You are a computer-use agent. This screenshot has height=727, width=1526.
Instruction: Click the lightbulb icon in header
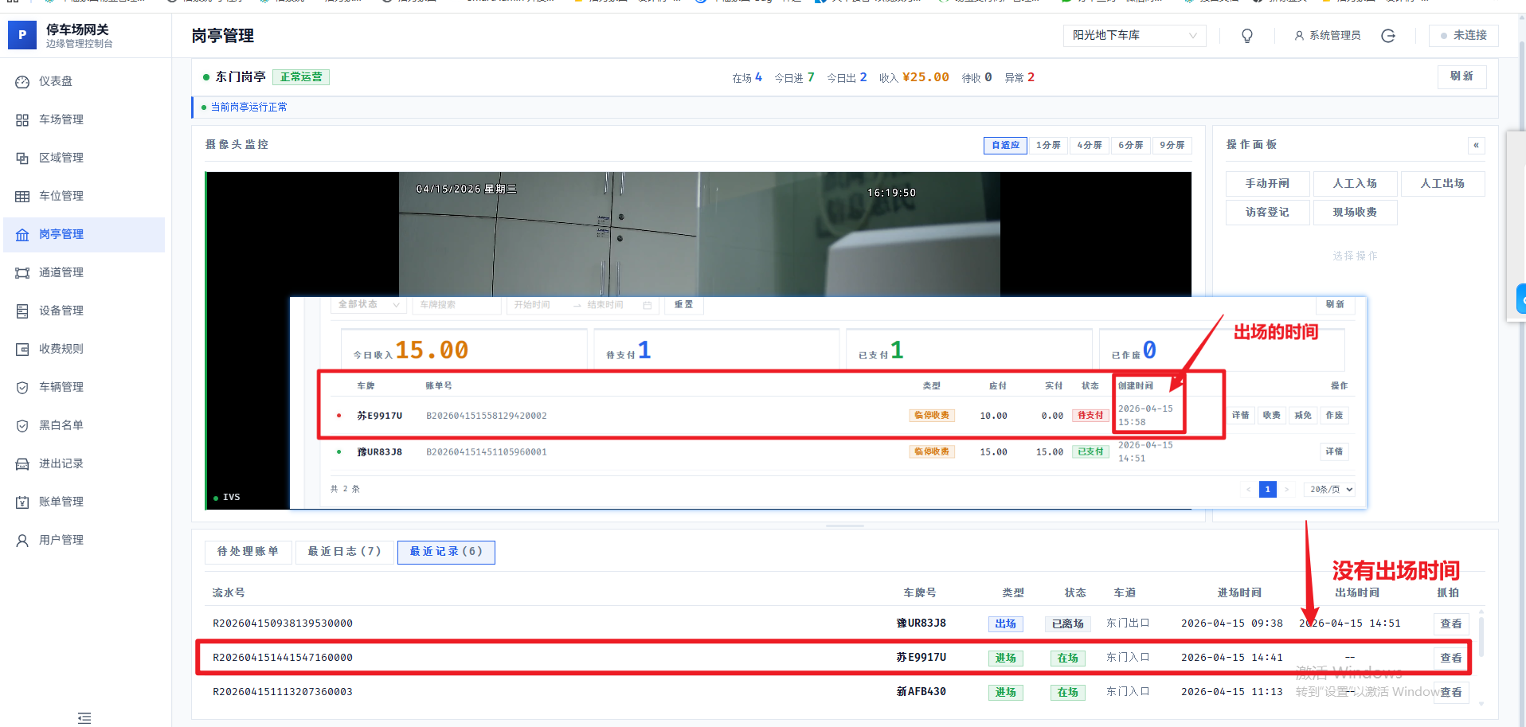pyautogui.click(x=1247, y=36)
